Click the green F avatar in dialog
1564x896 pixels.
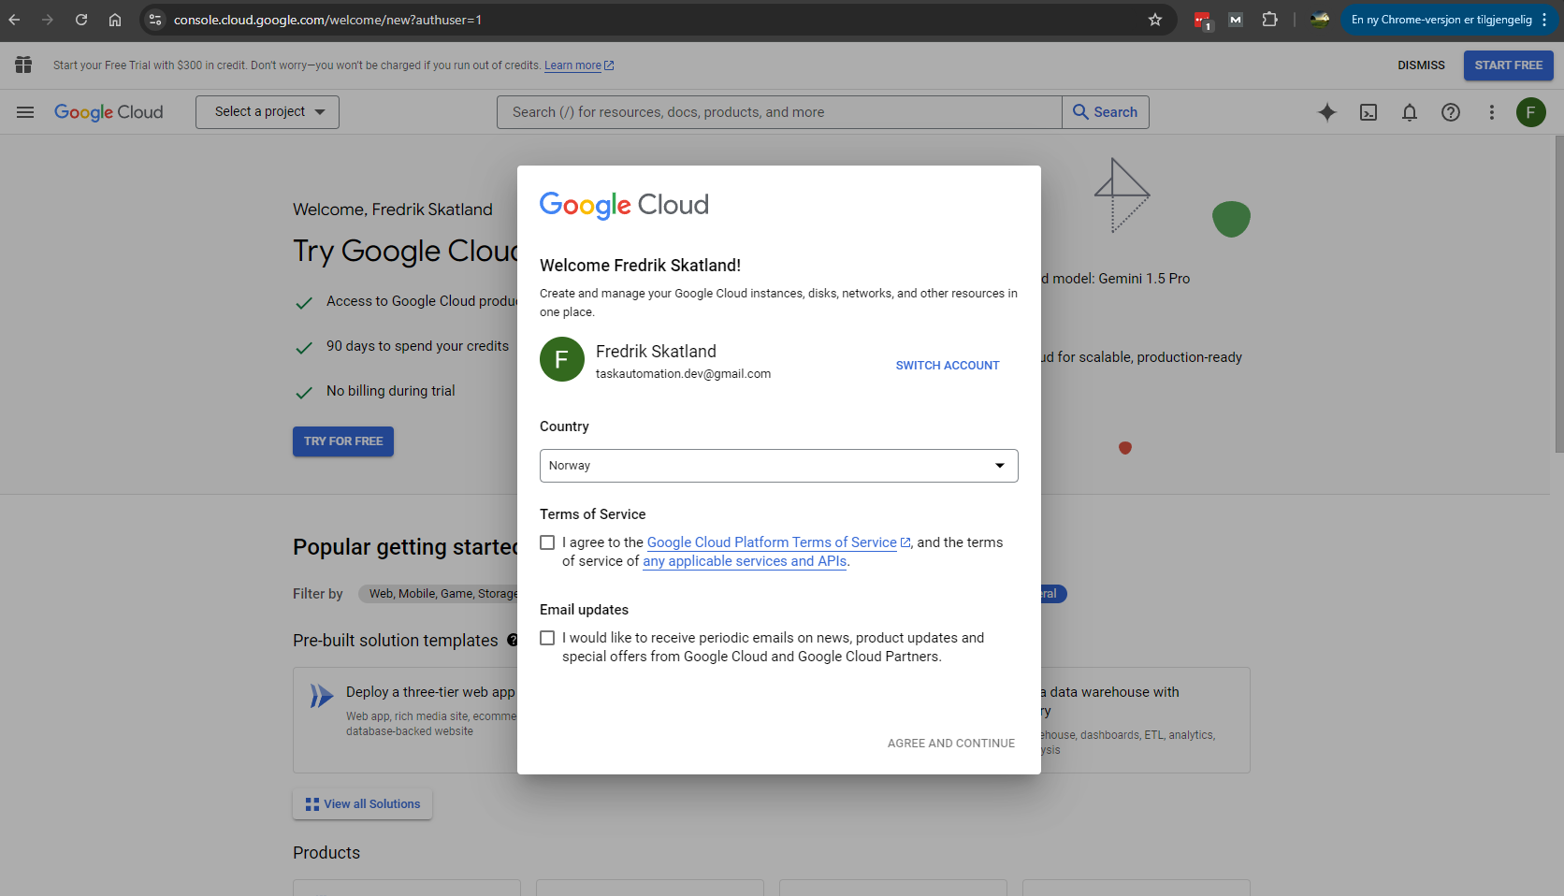pos(562,359)
